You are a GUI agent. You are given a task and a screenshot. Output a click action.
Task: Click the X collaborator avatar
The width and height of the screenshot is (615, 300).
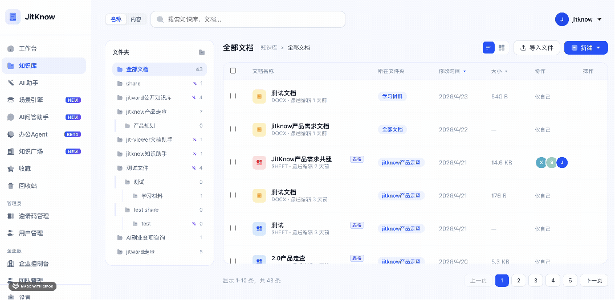click(541, 163)
